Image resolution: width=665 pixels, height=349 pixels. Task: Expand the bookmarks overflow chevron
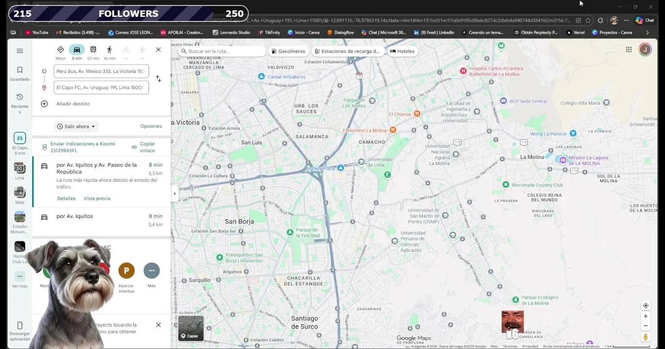tap(647, 32)
